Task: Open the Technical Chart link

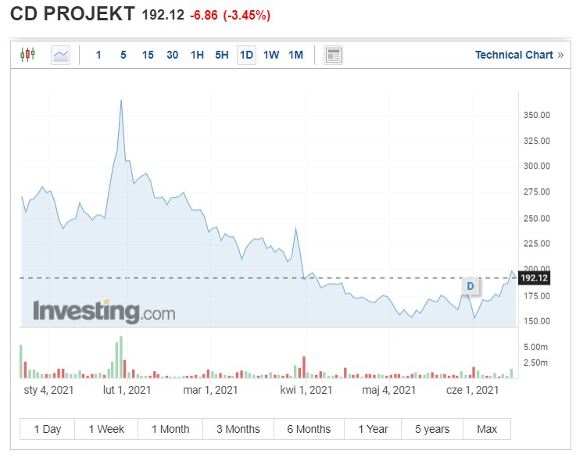Action: click(519, 55)
